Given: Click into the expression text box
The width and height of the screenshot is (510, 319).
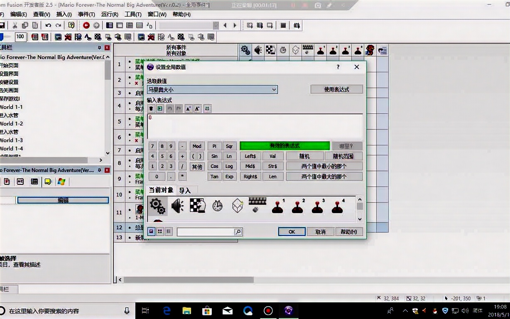Looking at the screenshot, I should click(x=255, y=126).
